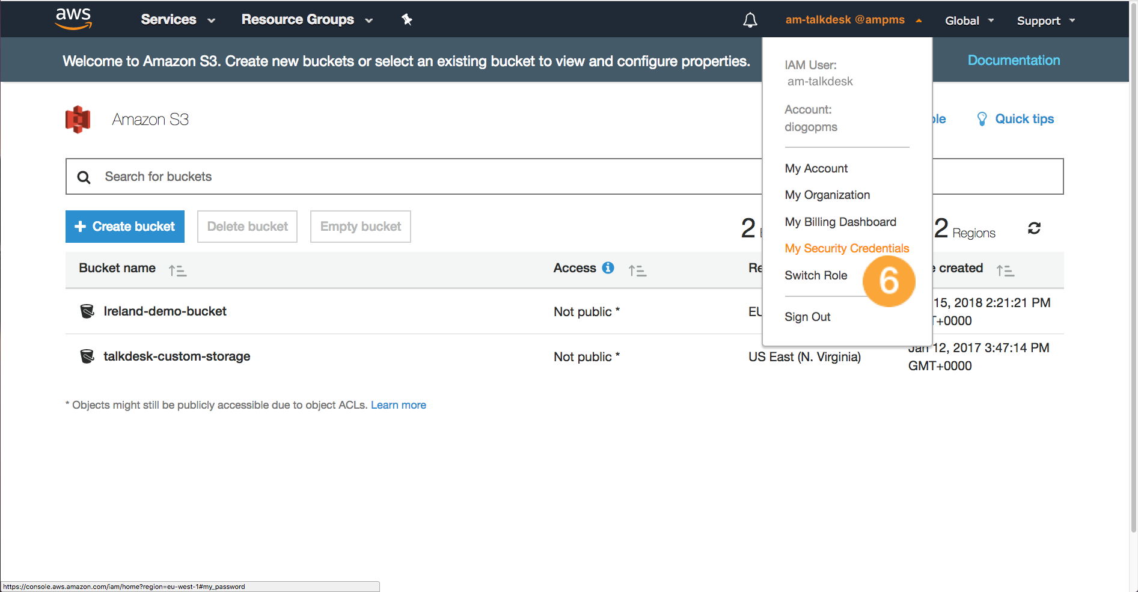Refresh the bucket list
The width and height of the screenshot is (1138, 592).
coord(1034,228)
